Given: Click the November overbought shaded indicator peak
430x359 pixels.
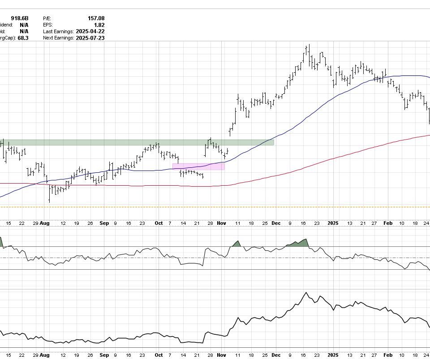Looking at the screenshot, I should click(236, 244).
